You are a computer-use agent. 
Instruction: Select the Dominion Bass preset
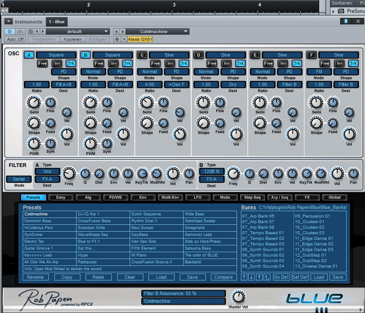pyautogui.click(x=49, y=221)
